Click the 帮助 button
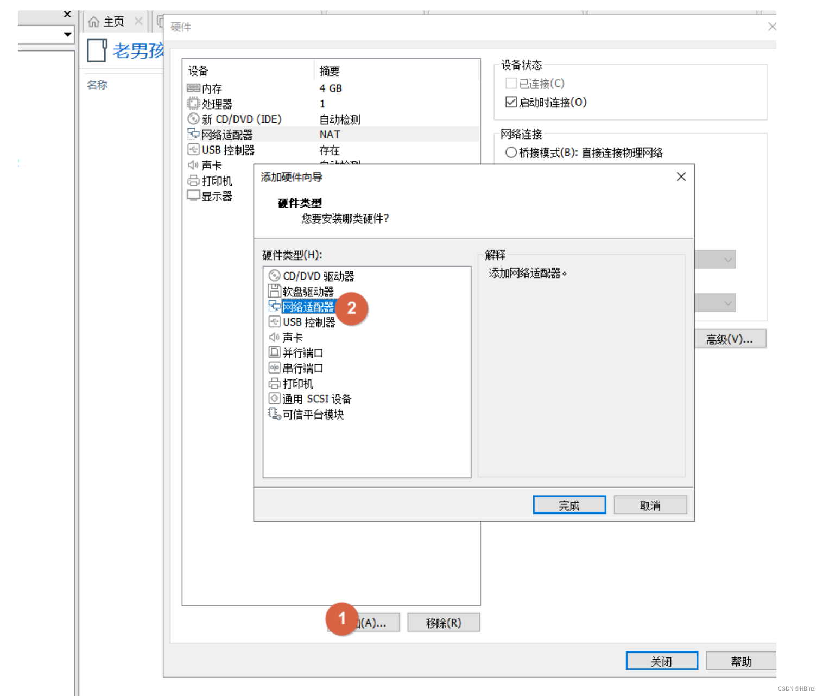The image size is (823, 696). pos(742,661)
